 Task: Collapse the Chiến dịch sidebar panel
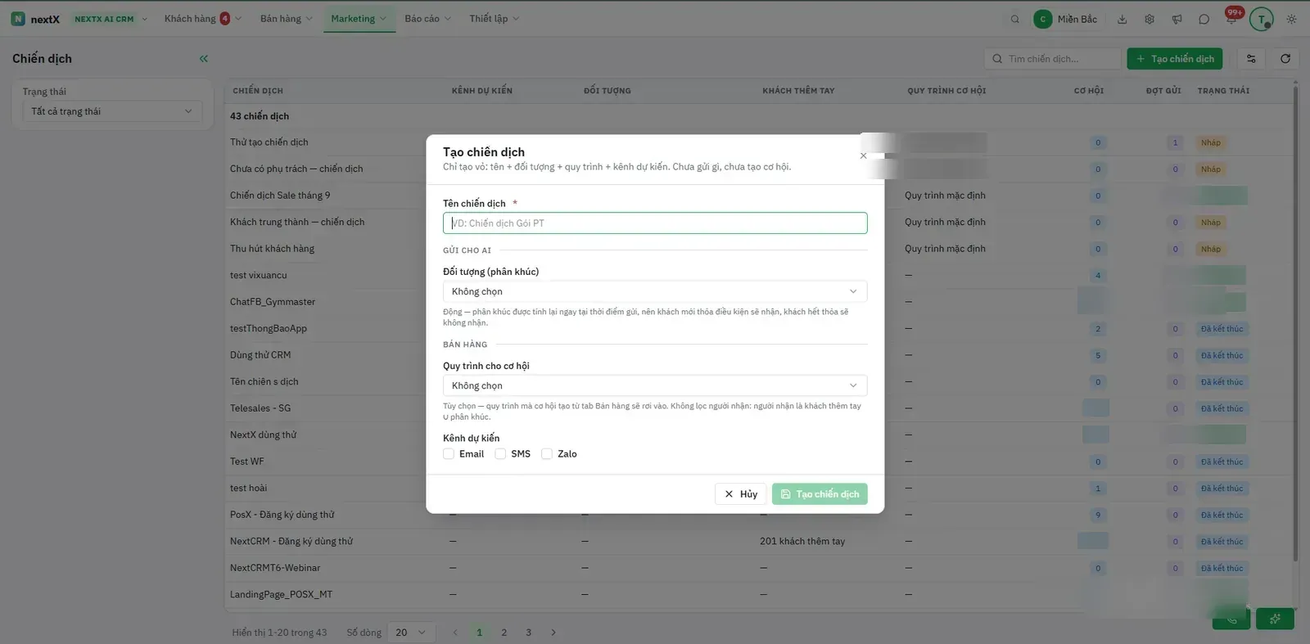[204, 59]
